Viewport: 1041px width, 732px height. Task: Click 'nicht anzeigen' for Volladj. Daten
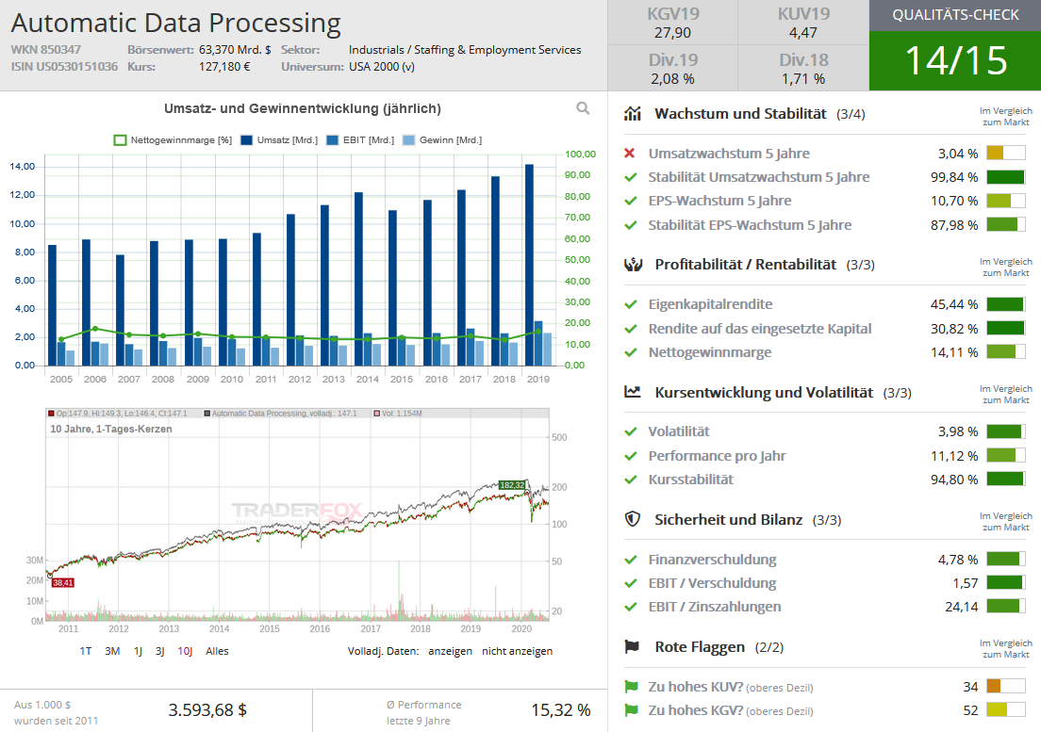[517, 651]
